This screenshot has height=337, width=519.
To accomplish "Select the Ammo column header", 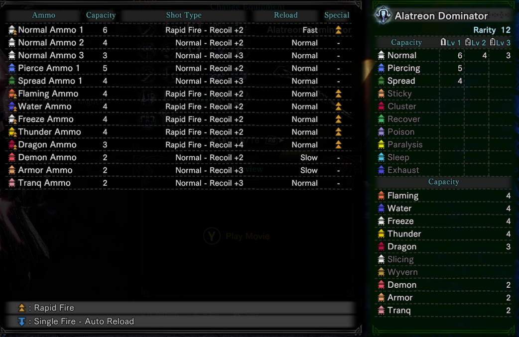I will (43, 15).
